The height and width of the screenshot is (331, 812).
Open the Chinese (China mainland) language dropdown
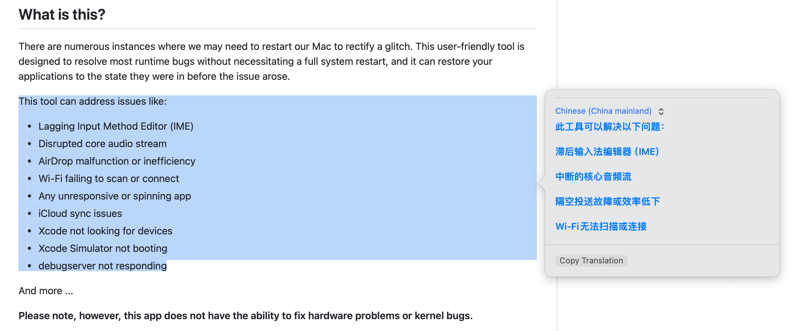609,111
